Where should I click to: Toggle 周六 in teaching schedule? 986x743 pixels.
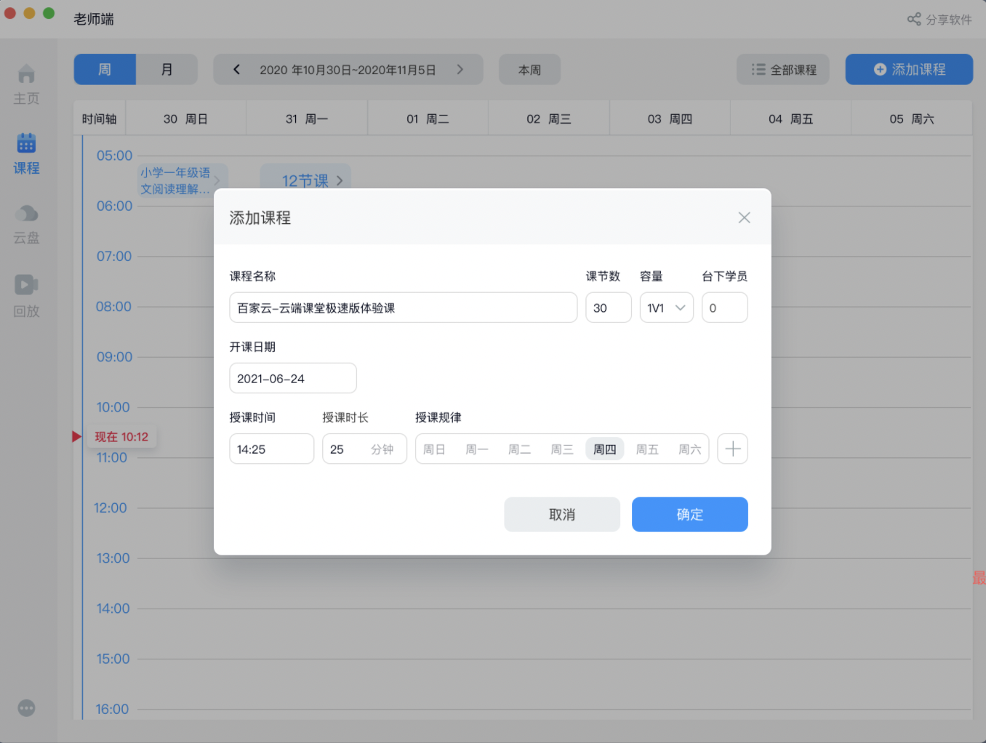pos(690,449)
